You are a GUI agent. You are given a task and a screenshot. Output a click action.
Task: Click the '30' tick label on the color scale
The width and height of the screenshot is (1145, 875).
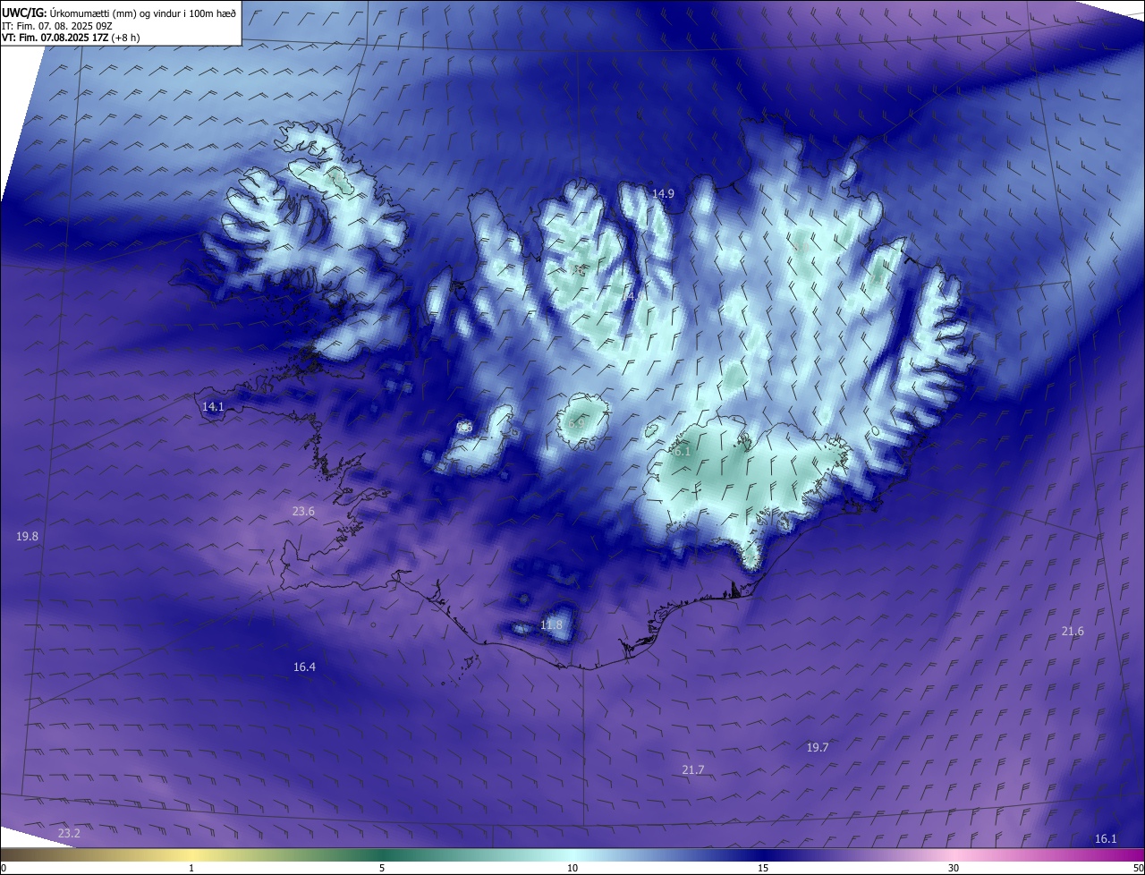click(x=954, y=868)
